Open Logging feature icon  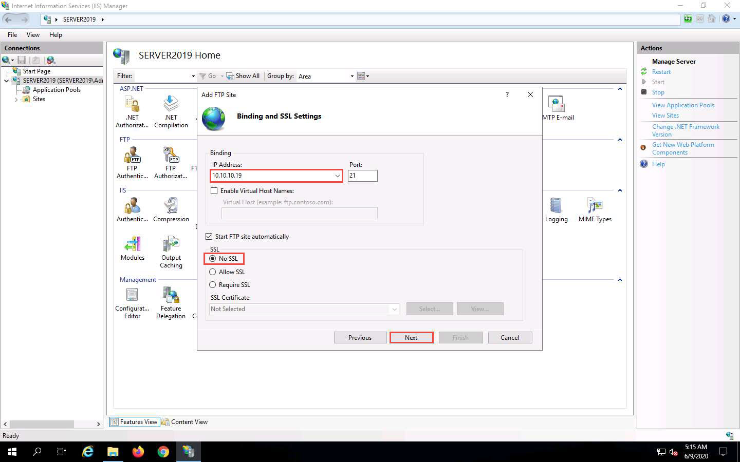pyautogui.click(x=557, y=210)
